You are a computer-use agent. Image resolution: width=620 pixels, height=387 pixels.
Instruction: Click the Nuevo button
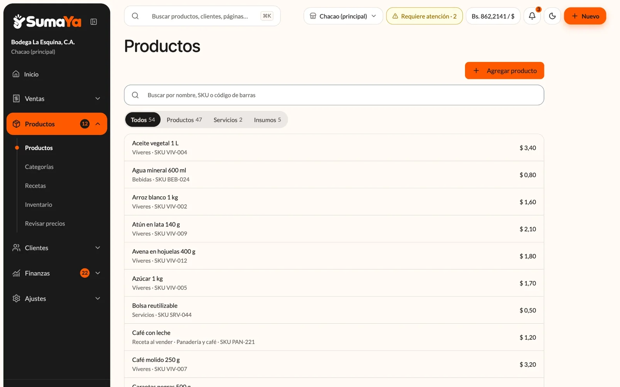[585, 16]
